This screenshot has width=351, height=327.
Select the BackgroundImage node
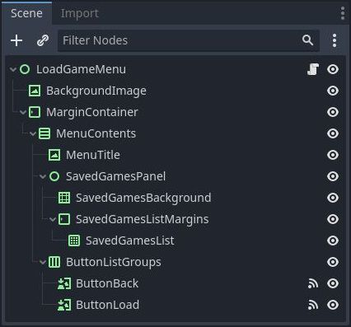(x=96, y=91)
